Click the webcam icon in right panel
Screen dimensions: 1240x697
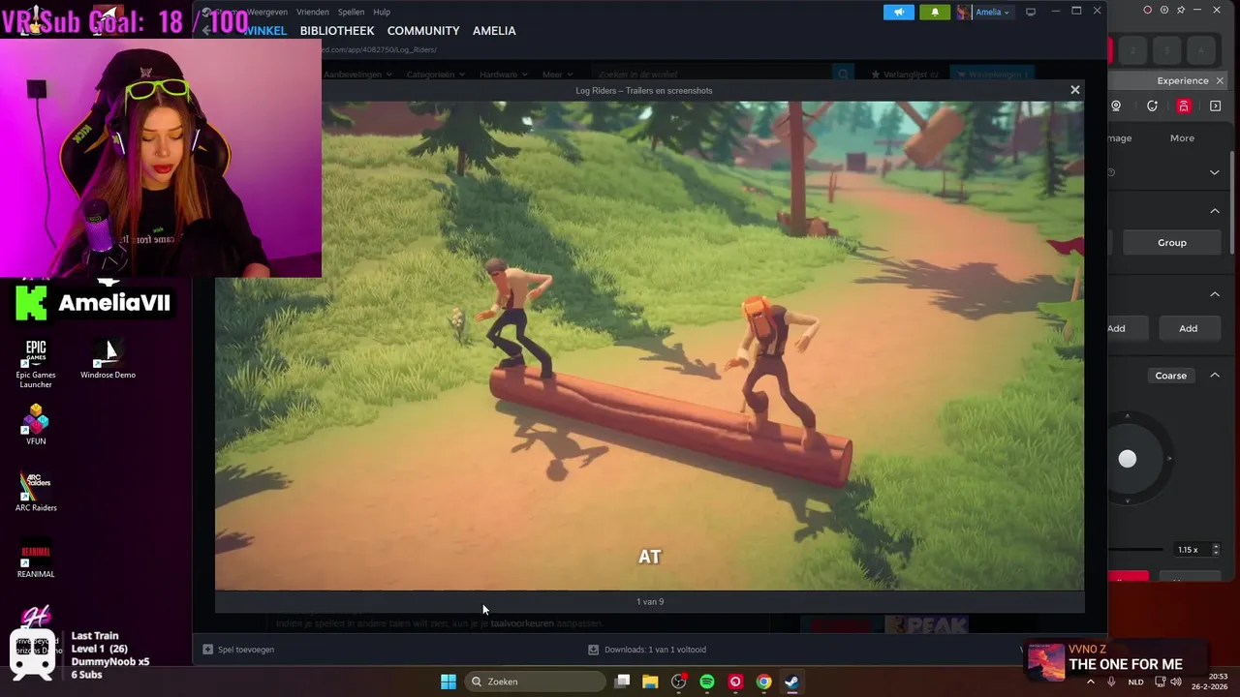pos(1116,106)
